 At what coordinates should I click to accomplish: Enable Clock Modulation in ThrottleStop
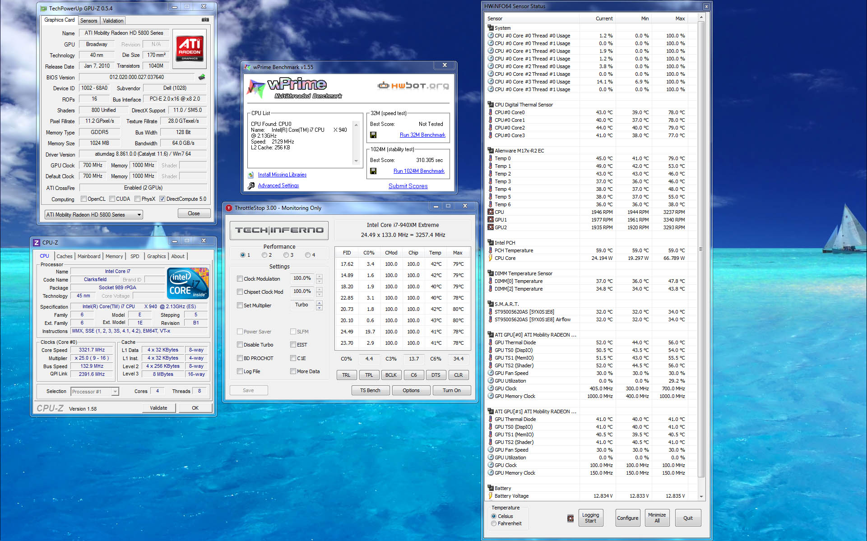pos(240,279)
